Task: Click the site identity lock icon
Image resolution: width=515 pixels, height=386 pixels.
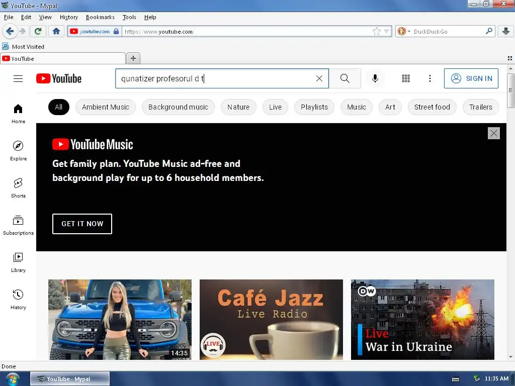Action: 116,31
